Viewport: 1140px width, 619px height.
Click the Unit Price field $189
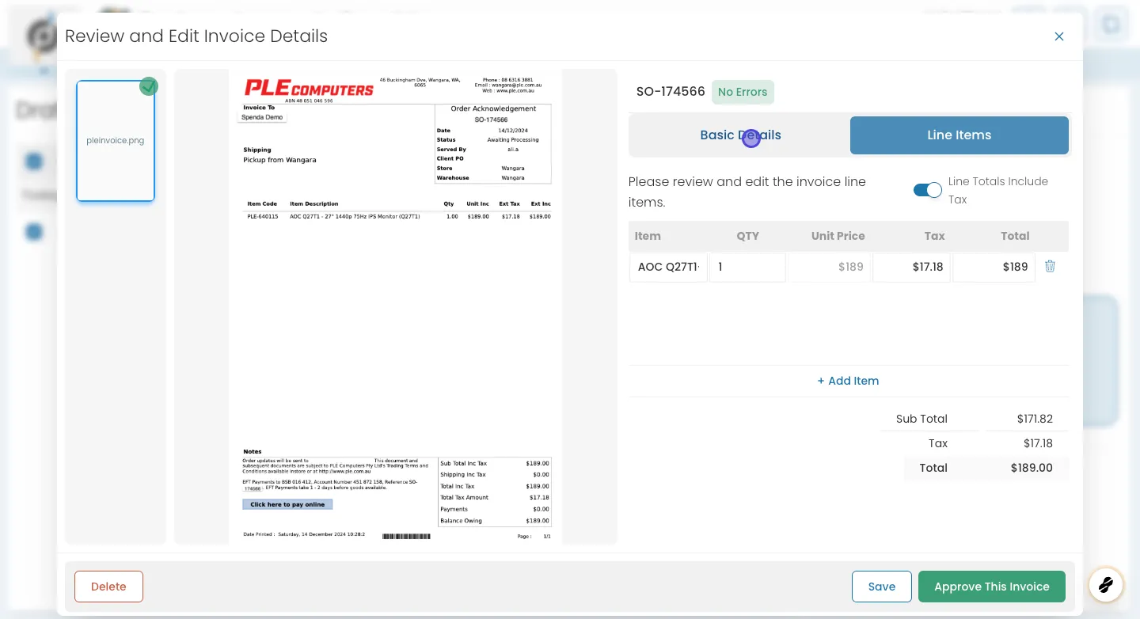coord(830,267)
